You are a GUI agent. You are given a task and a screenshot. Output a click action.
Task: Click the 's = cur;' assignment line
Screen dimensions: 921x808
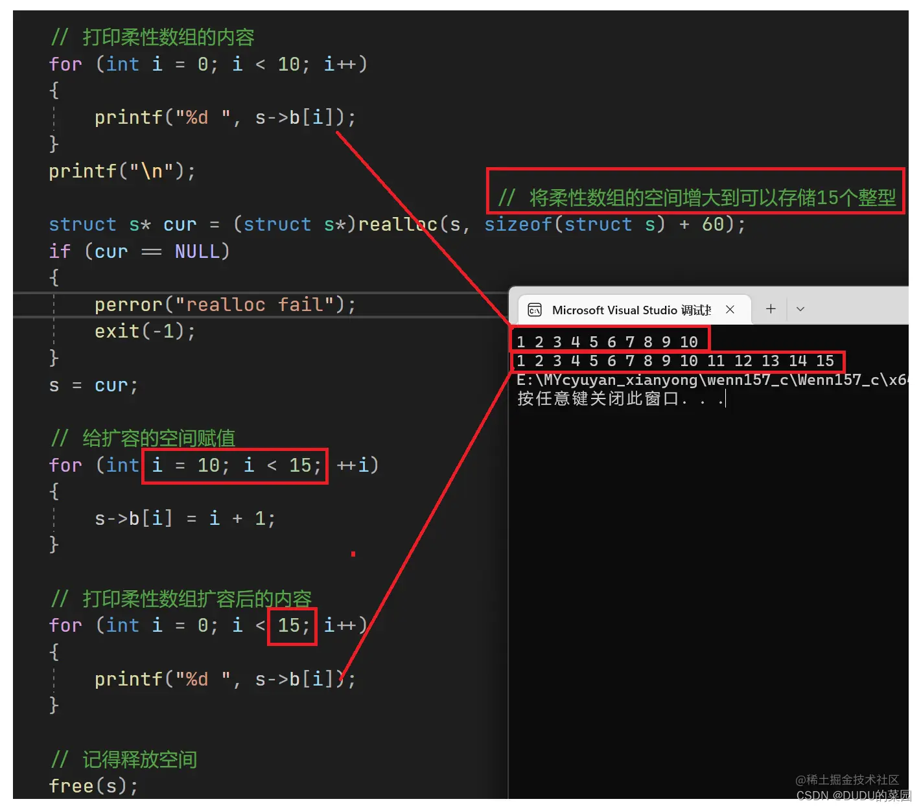93,386
